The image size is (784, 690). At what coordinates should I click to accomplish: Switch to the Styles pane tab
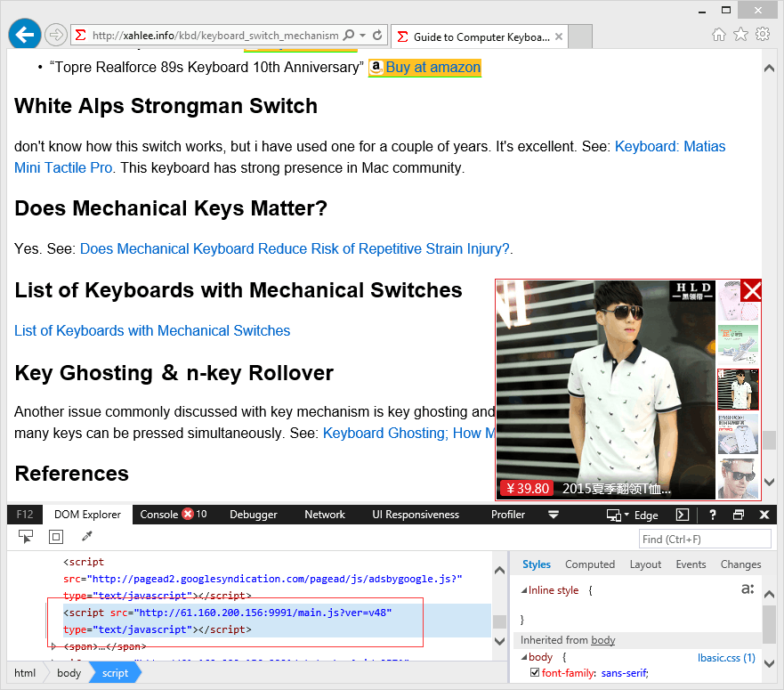[x=537, y=564]
